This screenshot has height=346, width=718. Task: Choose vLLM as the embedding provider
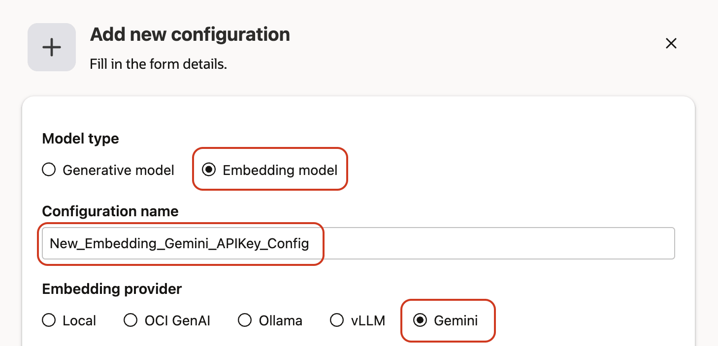tap(337, 320)
